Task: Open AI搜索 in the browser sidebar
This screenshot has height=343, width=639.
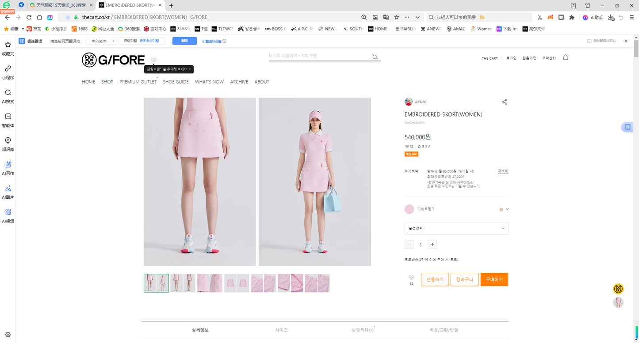Action: 8,96
